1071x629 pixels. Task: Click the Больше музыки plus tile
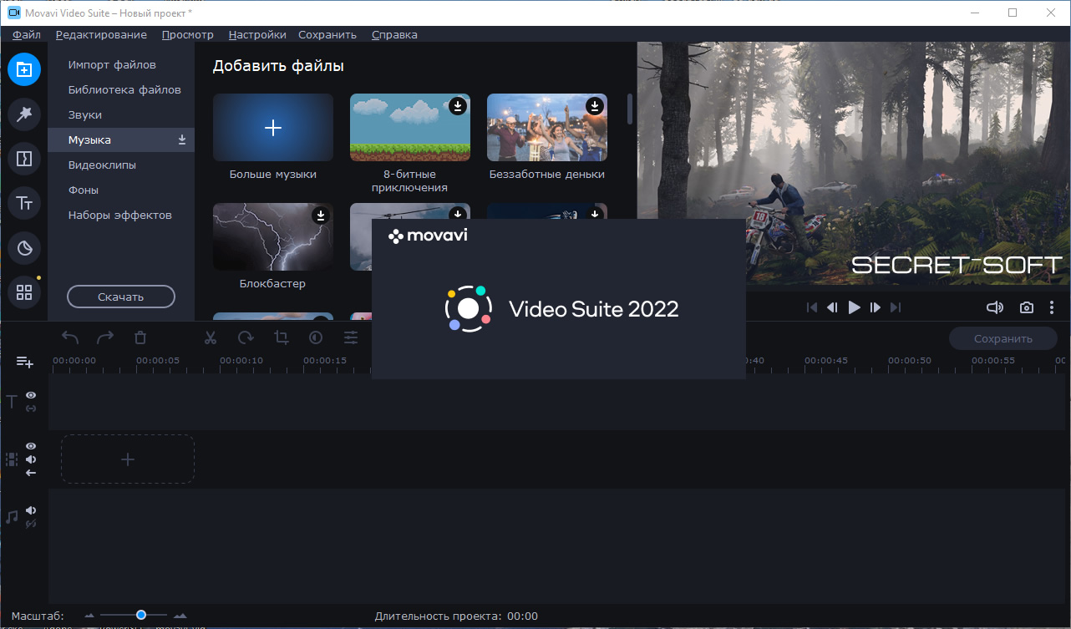click(x=273, y=127)
